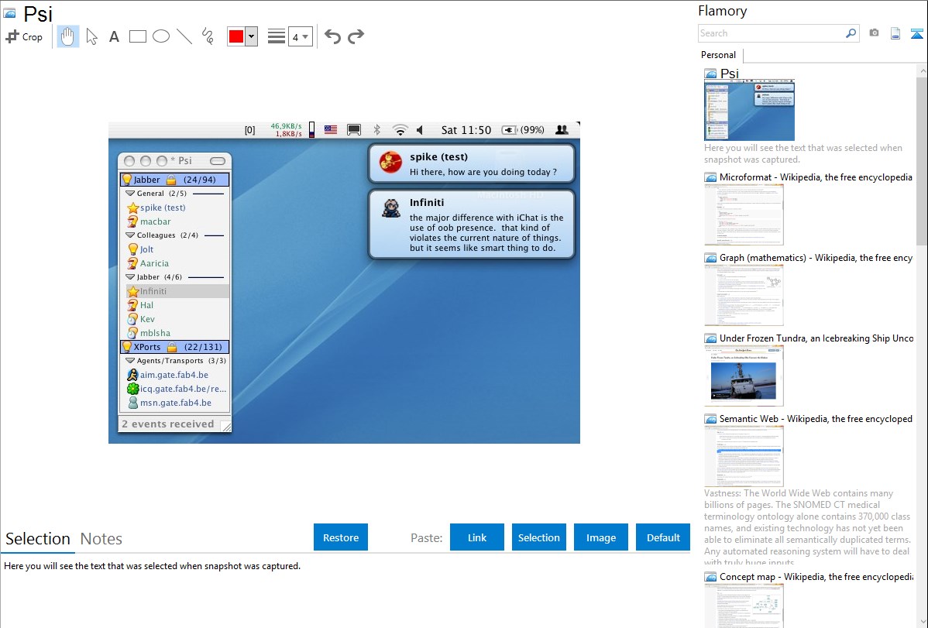Click the red color swatch
The height and width of the screenshot is (628, 928).
(236, 36)
